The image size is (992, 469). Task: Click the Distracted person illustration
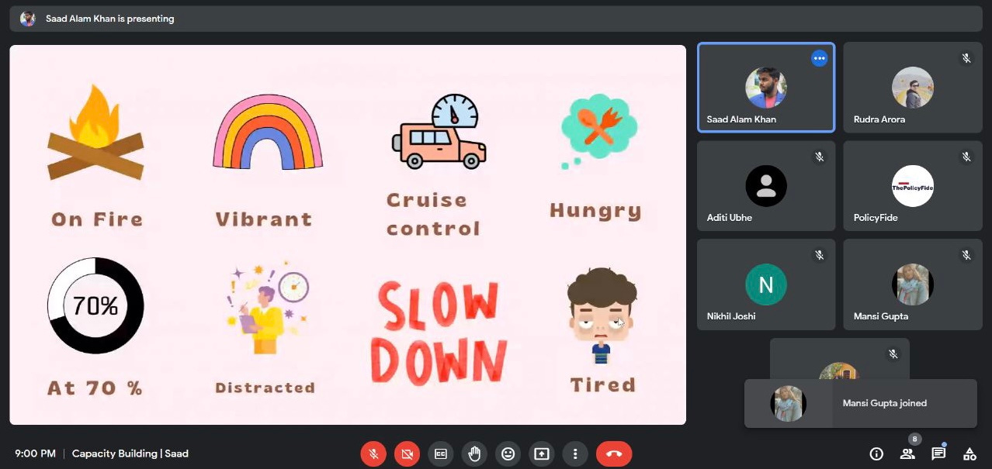point(268,309)
